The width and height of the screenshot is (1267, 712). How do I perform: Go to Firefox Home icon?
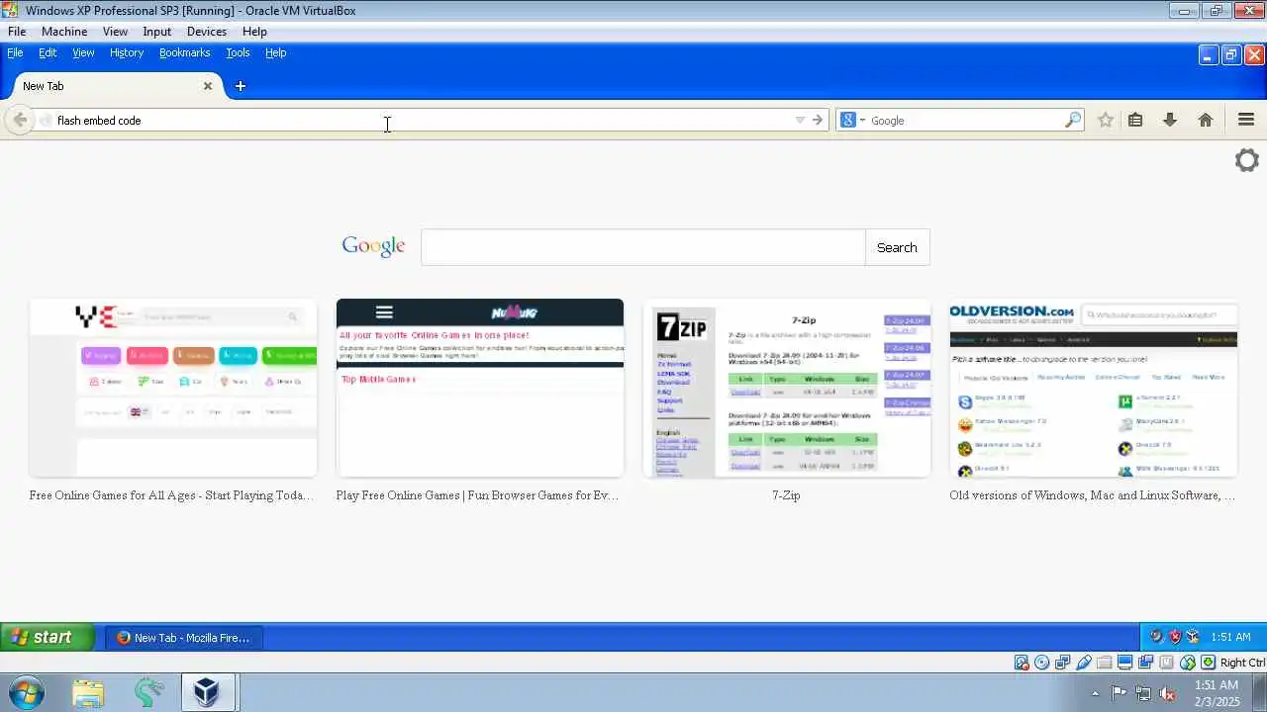[x=1205, y=120]
